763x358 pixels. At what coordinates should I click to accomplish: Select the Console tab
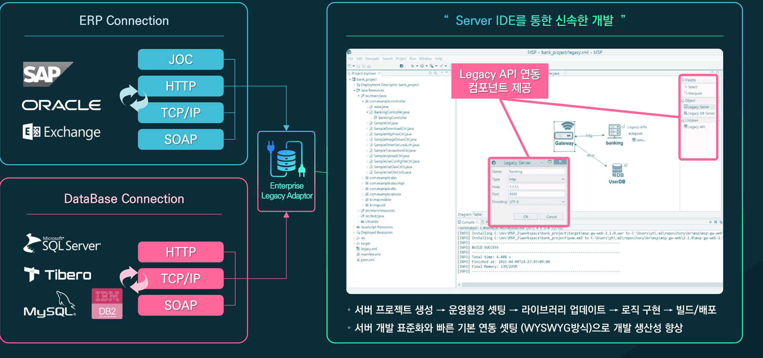click(468, 222)
